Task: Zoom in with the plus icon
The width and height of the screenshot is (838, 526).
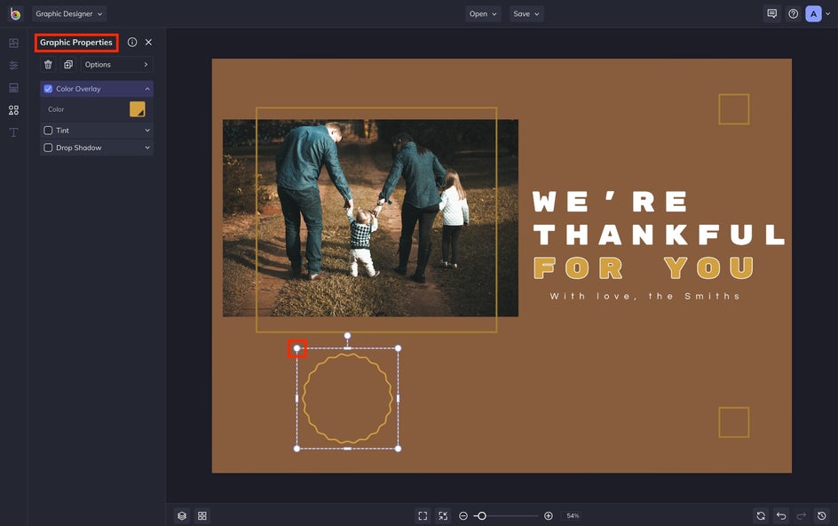Action: point(549,516)
